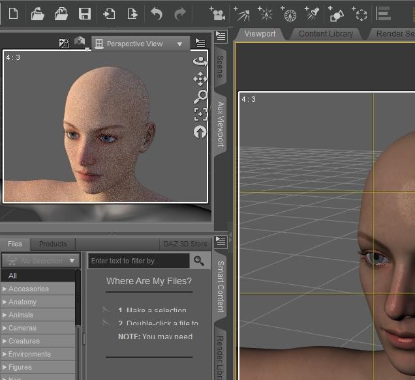Click the view cube icon
This screenshot has width=415, height=380.
coord(80,42)
